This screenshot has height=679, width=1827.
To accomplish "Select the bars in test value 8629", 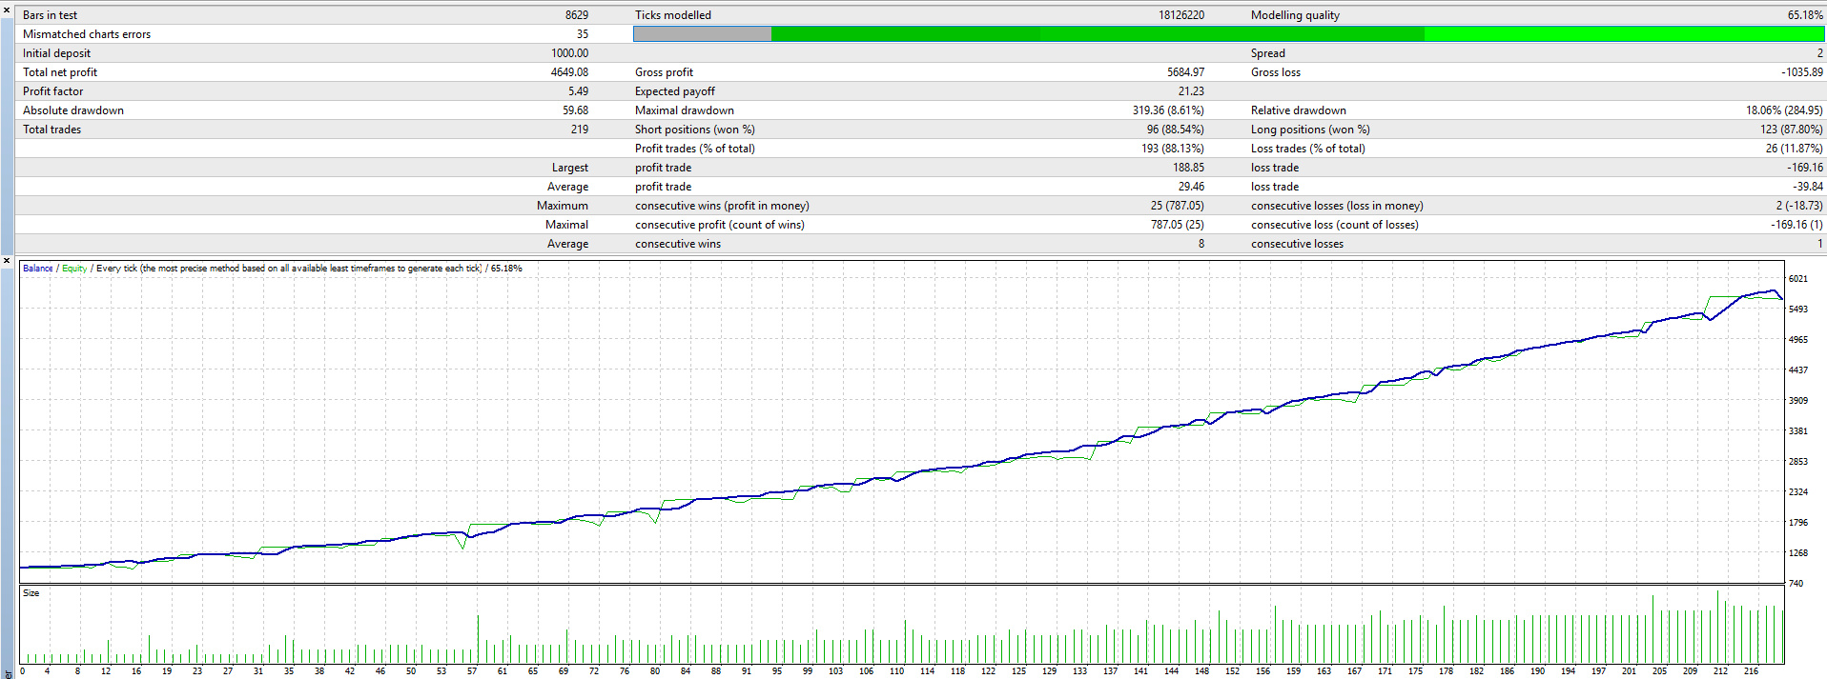I will [577, 15].
